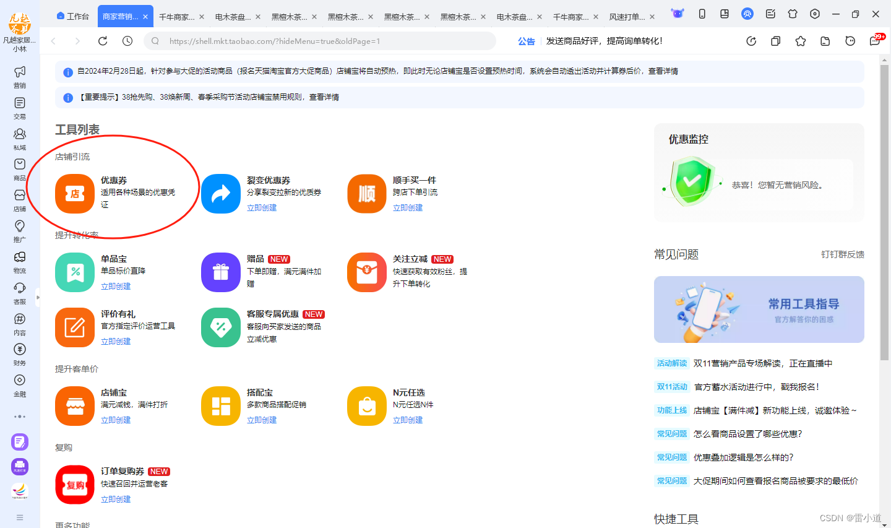Screen dimensions: 891x528
Task: Click 立即创建 under 评价有礼
Action: pos(116,342)
